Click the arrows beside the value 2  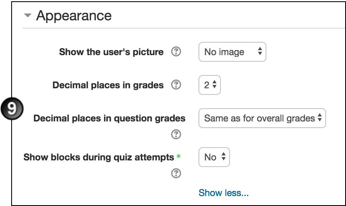pyautogui.click(x=215, y=84)
